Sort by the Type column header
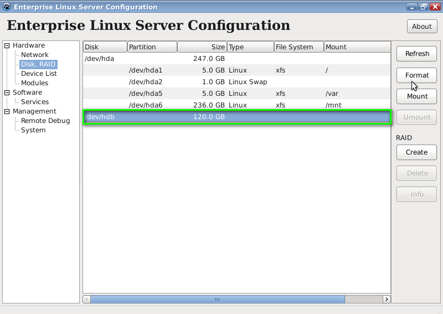 pos(251,47)
